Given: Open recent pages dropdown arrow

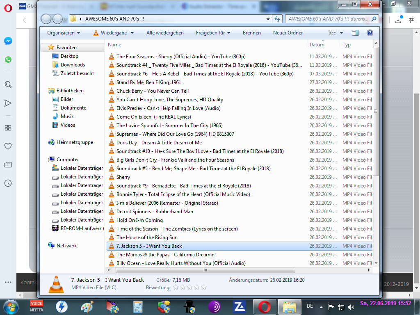Looking at the screenshot, I should click(66, 19).
